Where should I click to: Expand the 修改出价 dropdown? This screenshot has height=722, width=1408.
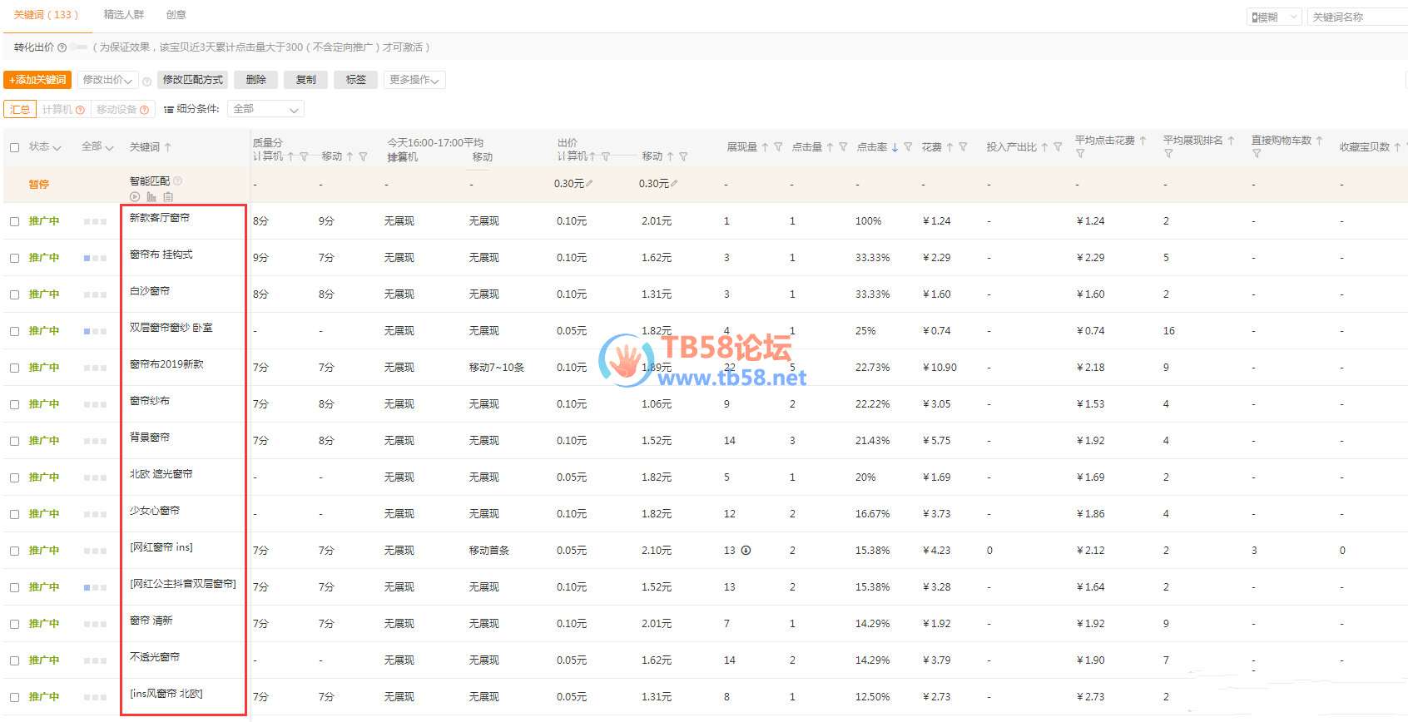pyautogui.click(x=108, y=80)
